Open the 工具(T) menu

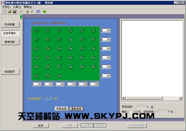[17, 7]
